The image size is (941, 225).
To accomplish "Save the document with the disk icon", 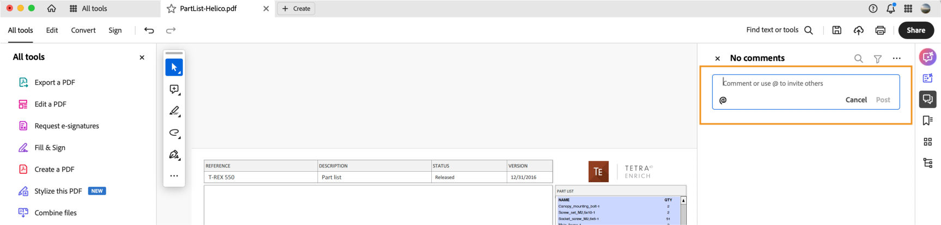I will (x=837, y=30).
